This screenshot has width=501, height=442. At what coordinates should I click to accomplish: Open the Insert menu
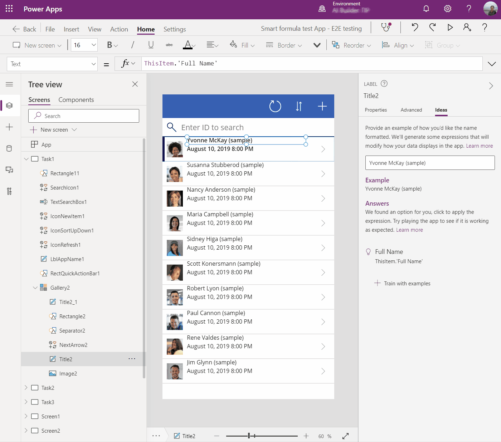pos(71,29)
